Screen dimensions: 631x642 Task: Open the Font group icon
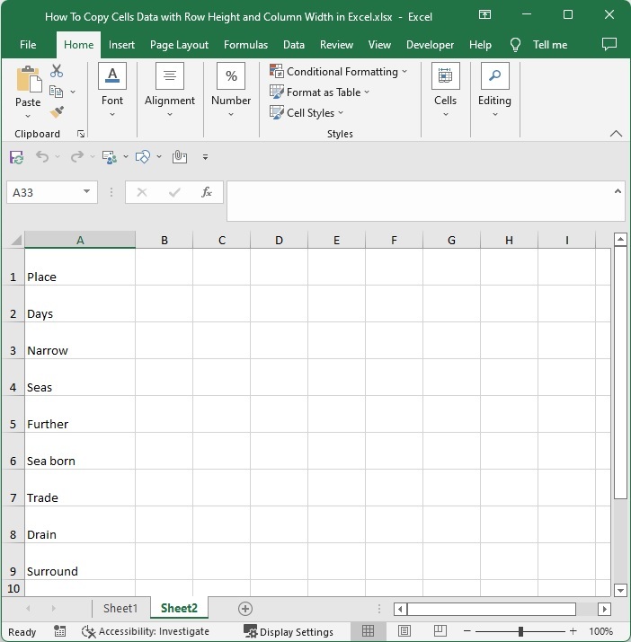pos(112,75)
